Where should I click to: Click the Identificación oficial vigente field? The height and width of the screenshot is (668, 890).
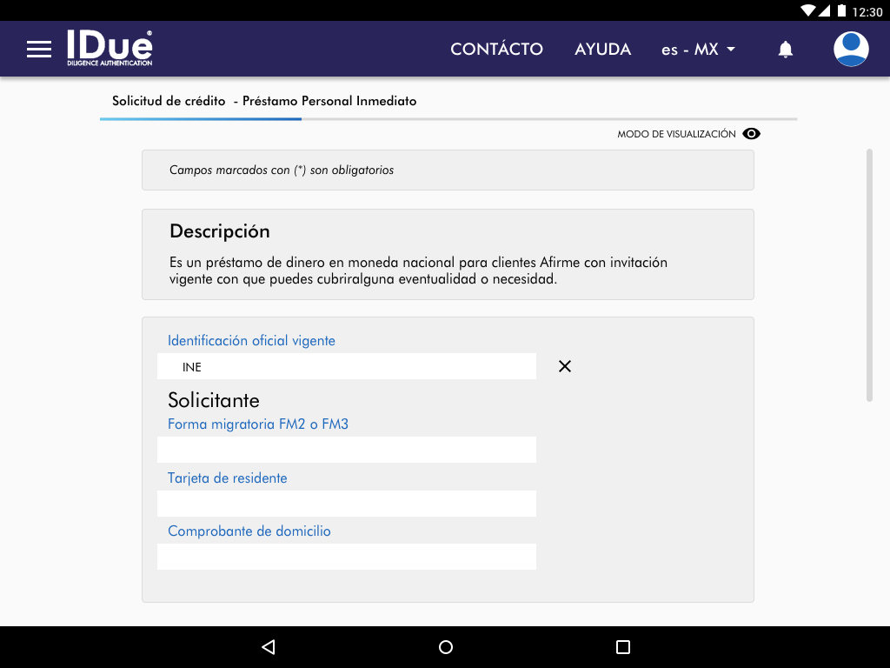[x=346, y=366]
